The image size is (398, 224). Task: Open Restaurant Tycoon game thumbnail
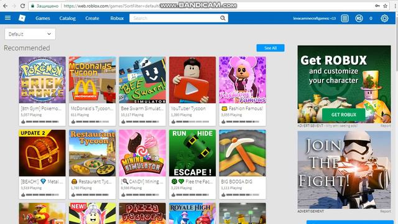(x=92, y=153)
